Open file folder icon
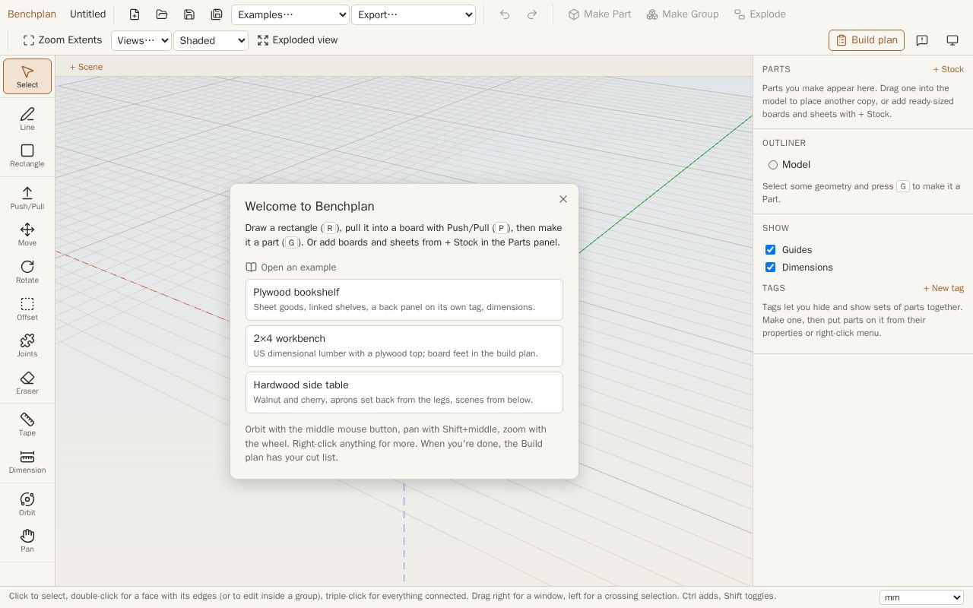973x608 pixels. point(162,14)
